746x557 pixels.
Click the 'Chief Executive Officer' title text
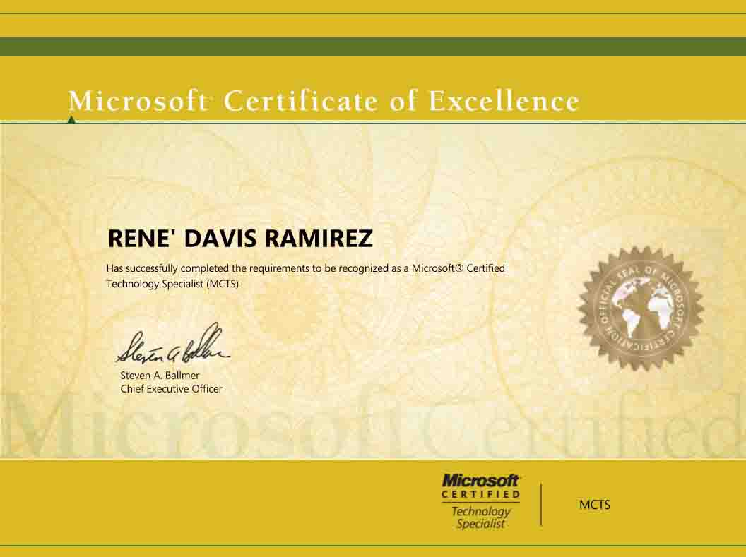pyautogui.click(x=171, y=389)
